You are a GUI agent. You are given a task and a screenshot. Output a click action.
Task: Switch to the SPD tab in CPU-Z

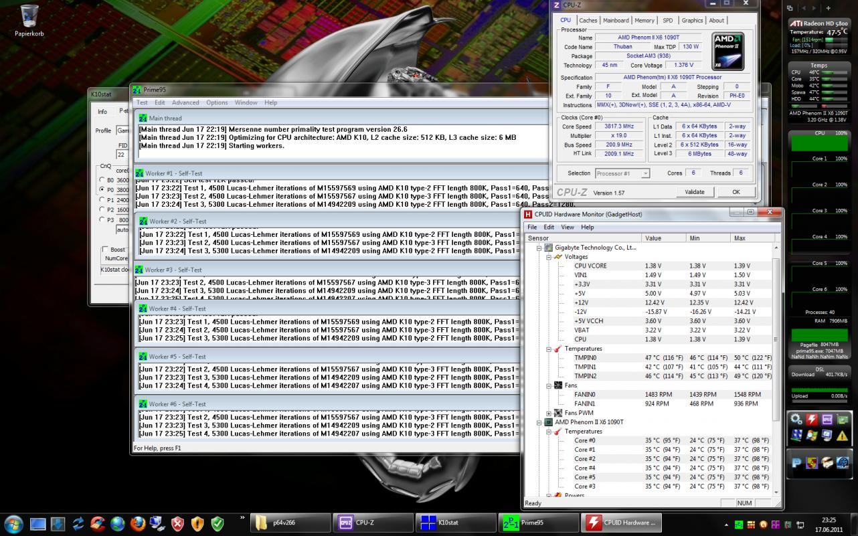click(668, 21)
